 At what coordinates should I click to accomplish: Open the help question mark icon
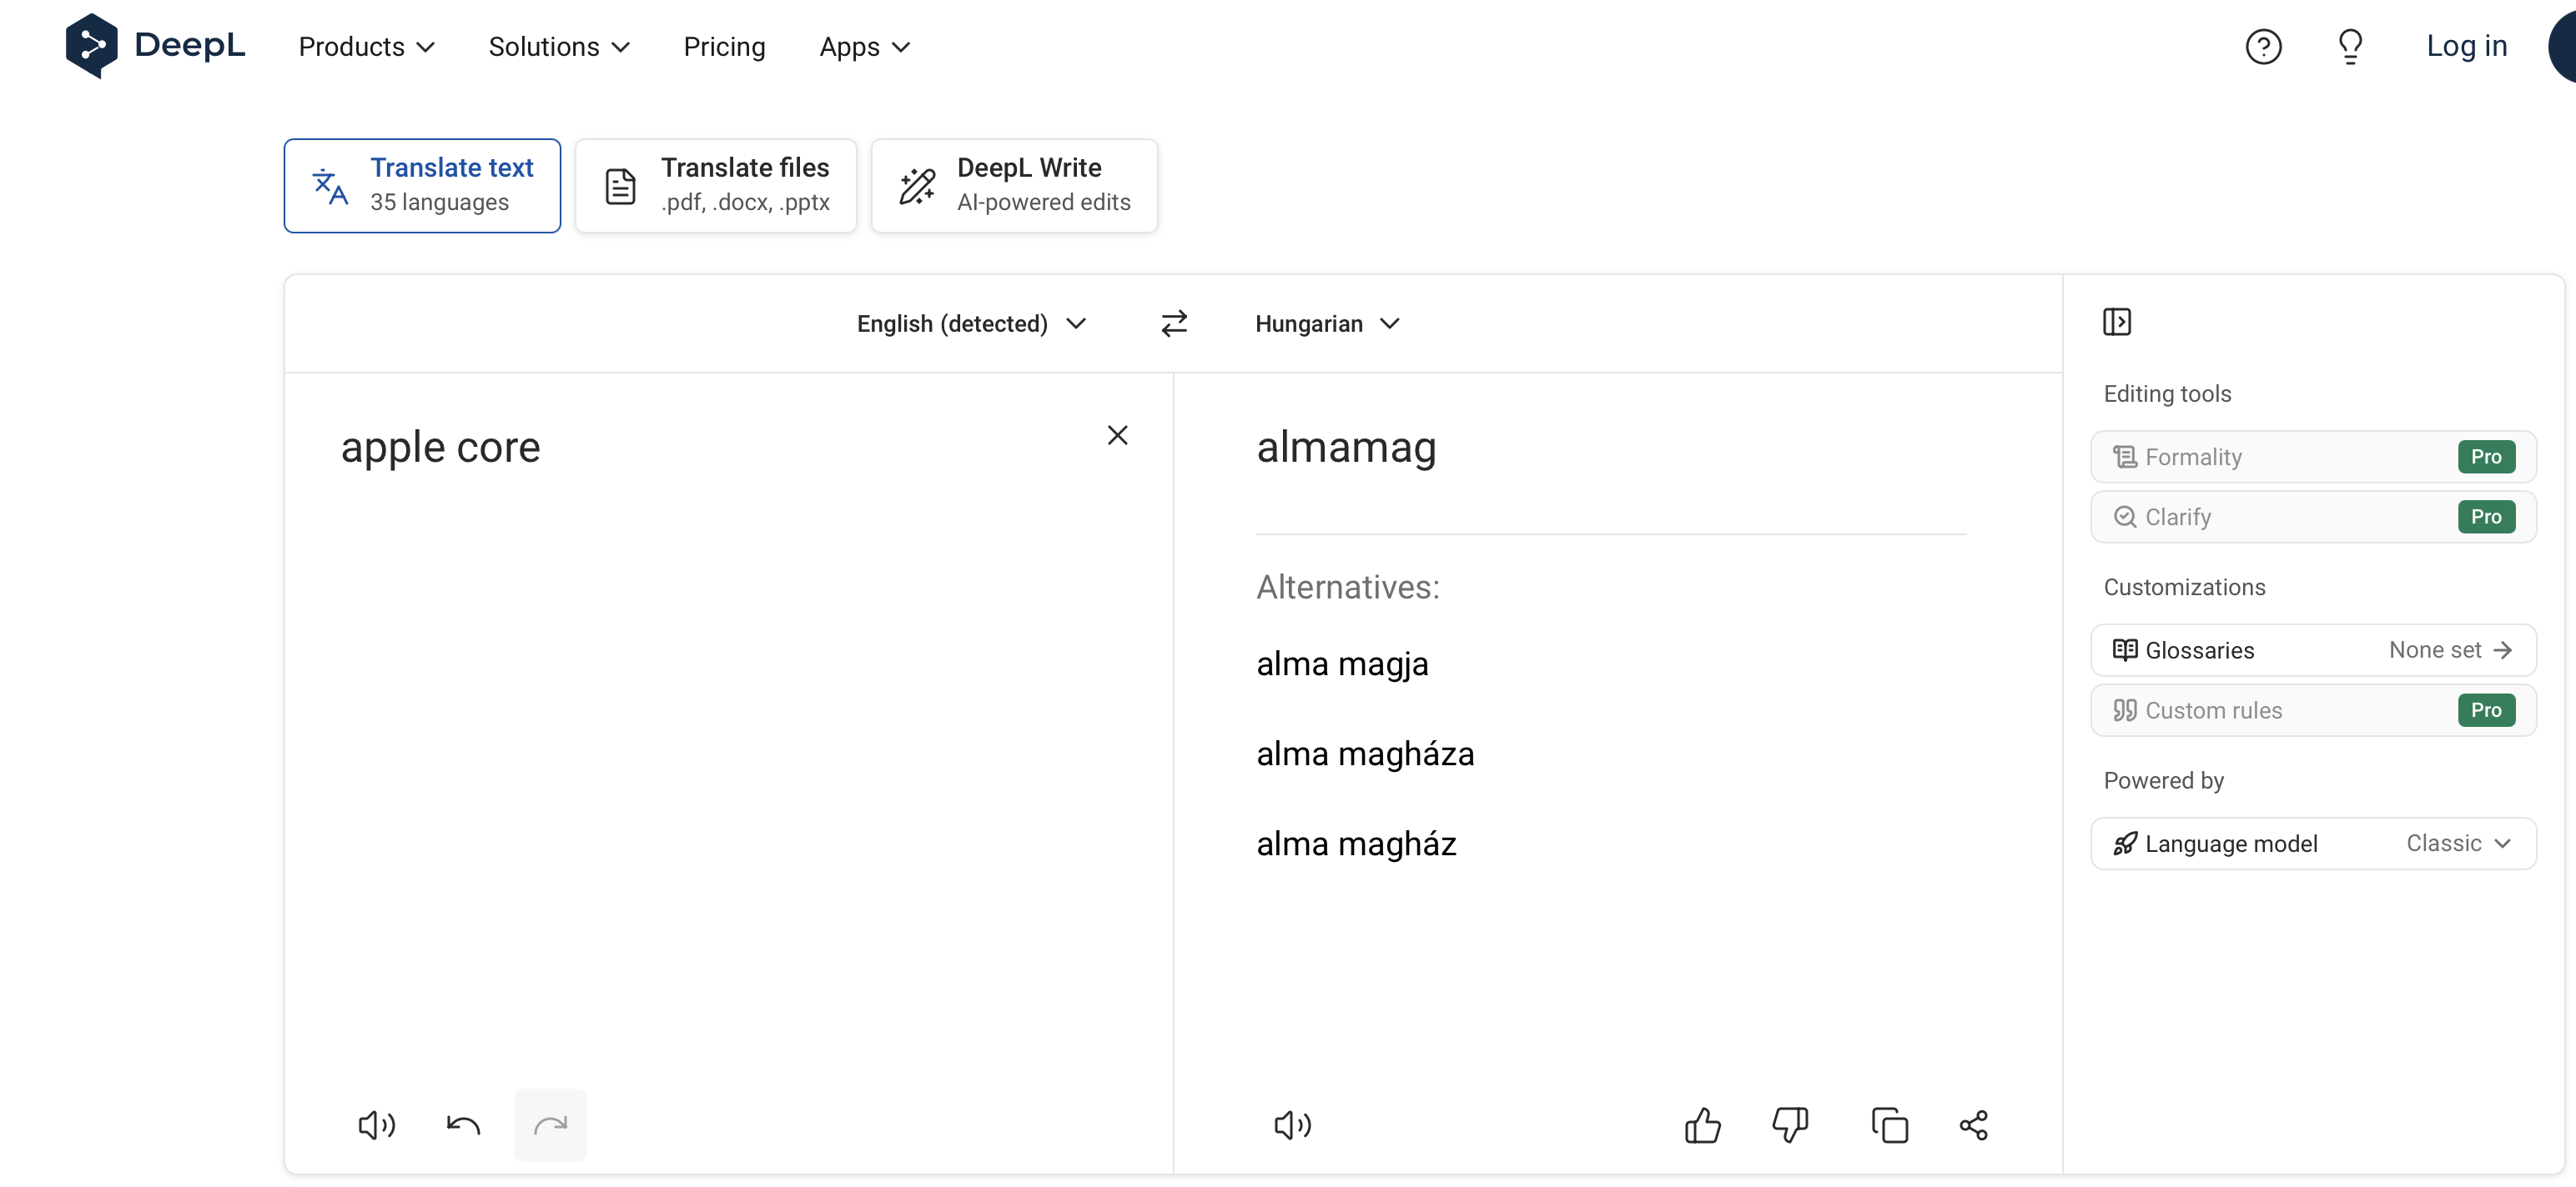pyautogui.click(x=2263, y=47)
